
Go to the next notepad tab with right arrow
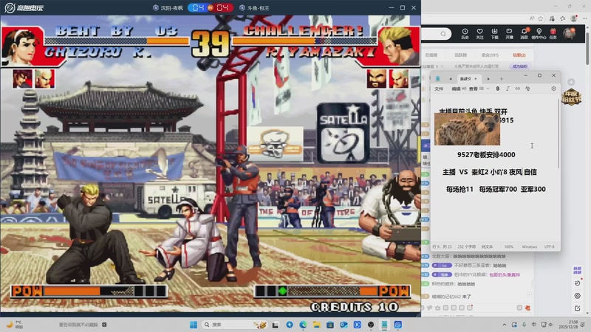point(488,79)
